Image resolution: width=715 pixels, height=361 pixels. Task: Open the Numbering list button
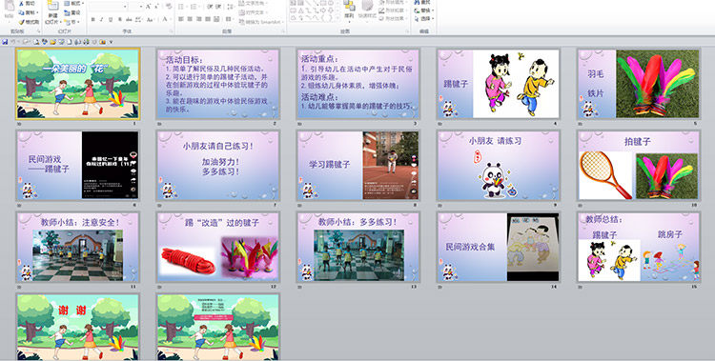point(195,7)
